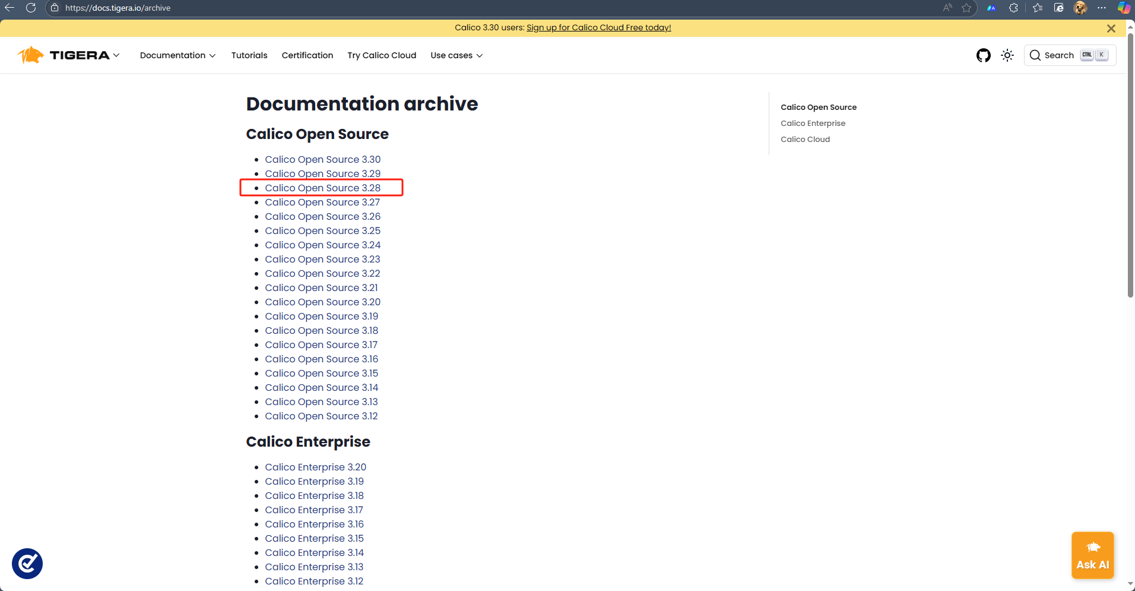
Task: Open Calico Enterprise 3.16 docs
Action: pos(314,524)
